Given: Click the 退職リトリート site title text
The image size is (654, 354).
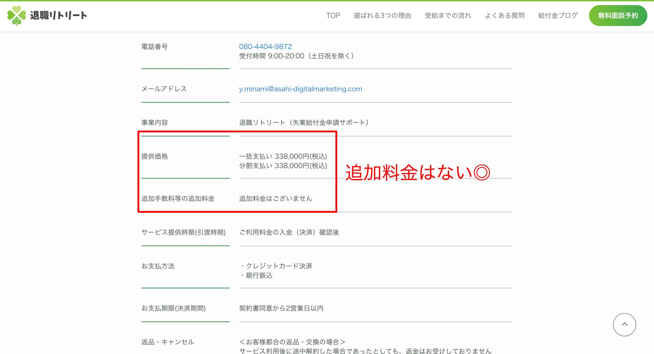Looking at the screenshot, I should tap(59, 16).
